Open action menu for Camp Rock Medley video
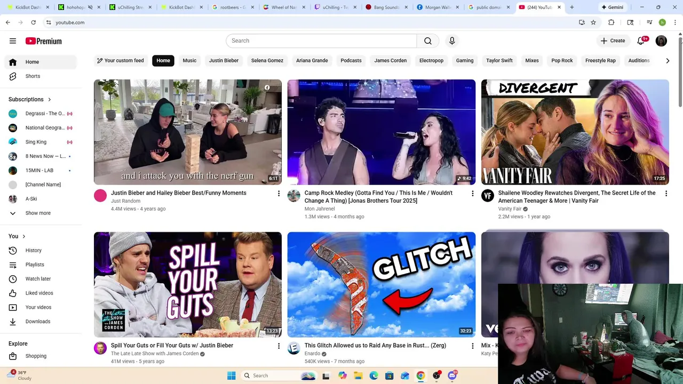This screenshot has width=683, height=384. 472,194
